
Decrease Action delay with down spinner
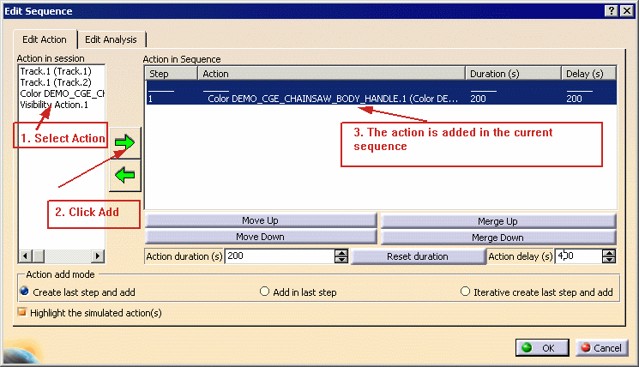click(x=610, y=260)
